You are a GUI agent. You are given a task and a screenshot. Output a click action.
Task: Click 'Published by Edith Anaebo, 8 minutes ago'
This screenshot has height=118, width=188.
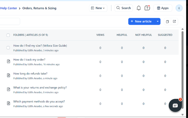coord(36,92)
